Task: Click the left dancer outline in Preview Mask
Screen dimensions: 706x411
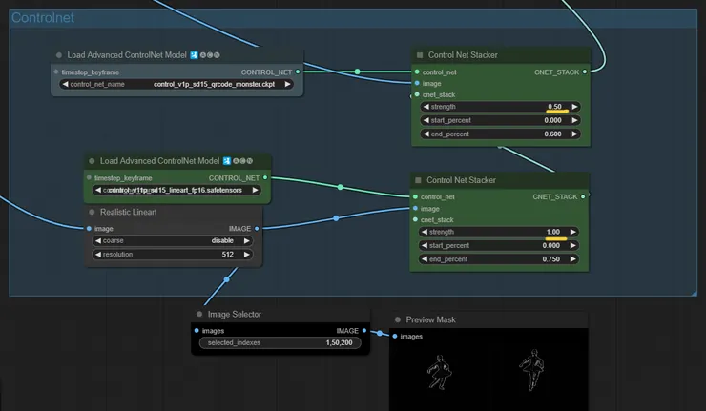Action: point(439,372)
